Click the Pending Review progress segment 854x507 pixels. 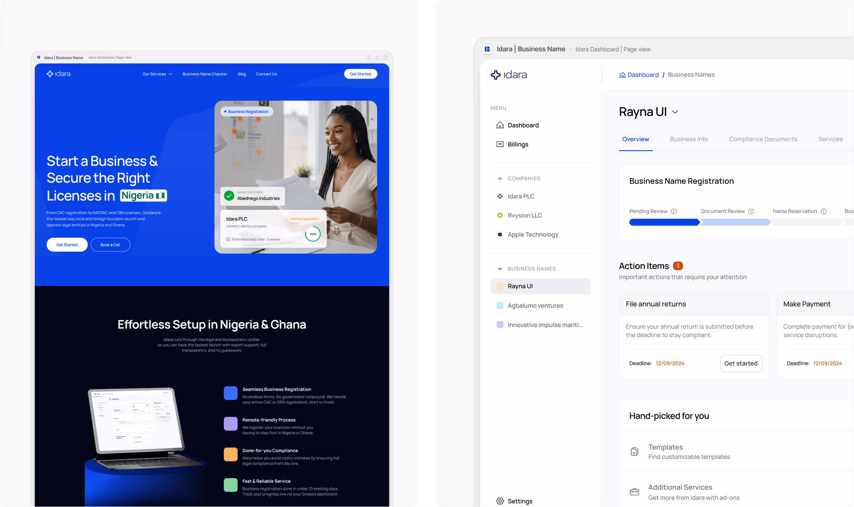(x=664, y=222)
